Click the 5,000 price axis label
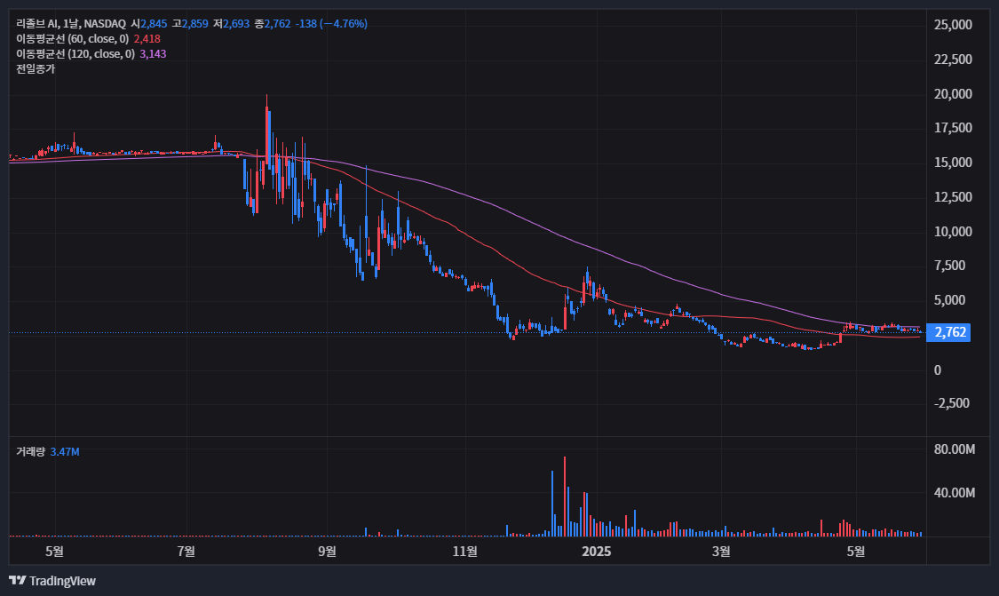The width and height of the screenshot is (999, 596). pos(950,300)
